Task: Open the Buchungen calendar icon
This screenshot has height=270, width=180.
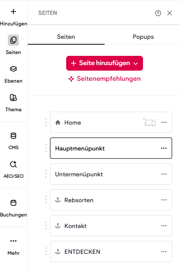Action: click(x=13, y=203)
